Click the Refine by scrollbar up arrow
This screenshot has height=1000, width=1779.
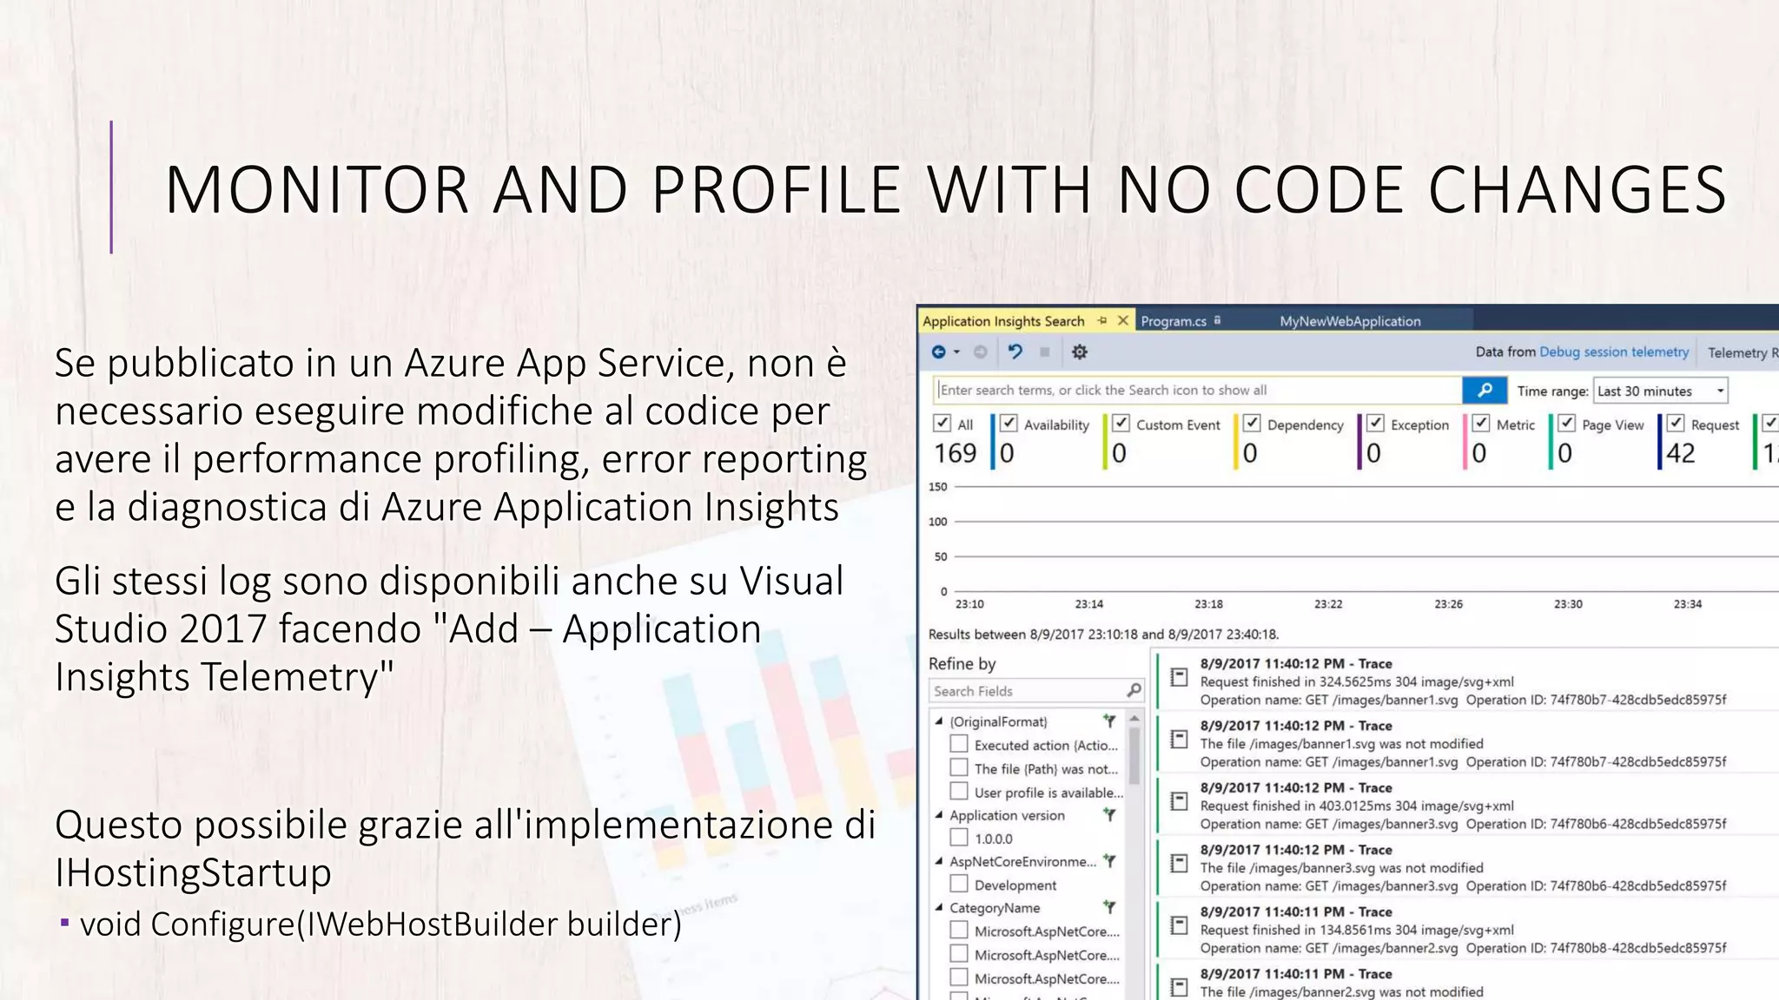pyautogui.click(x=1134, y=719)
